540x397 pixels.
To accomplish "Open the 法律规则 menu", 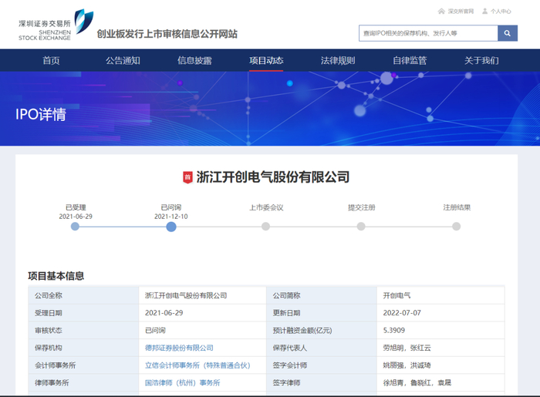I will [338, 61].
